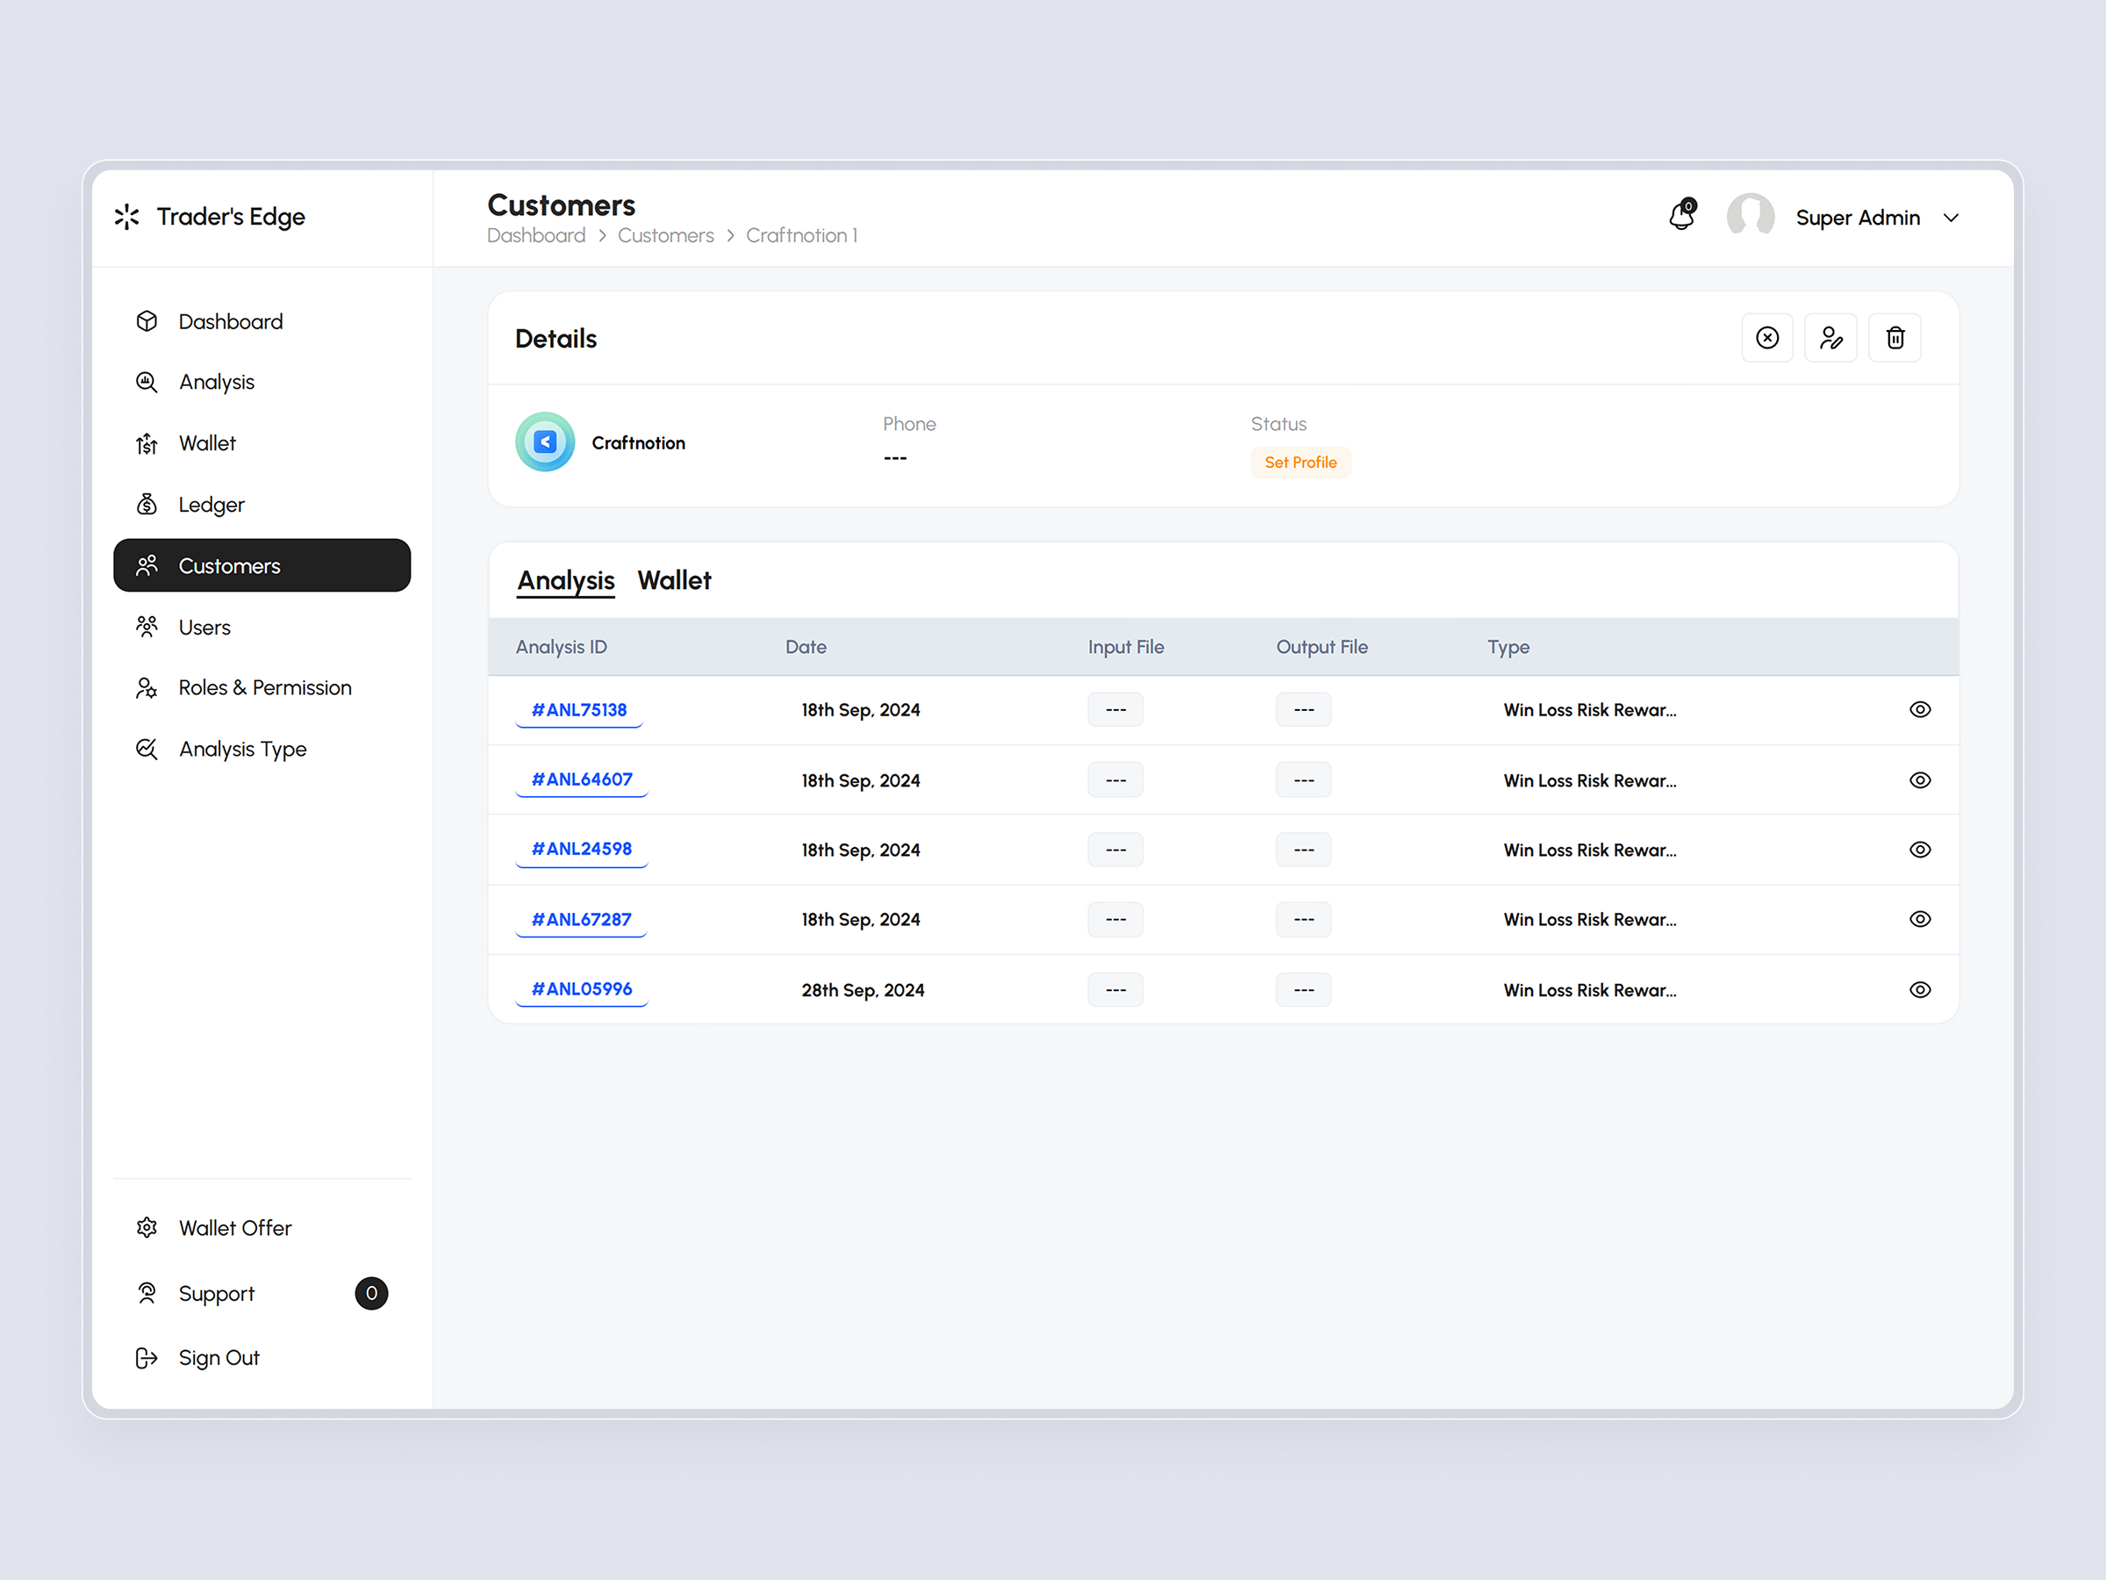
Task: View the #ANL24598 analysis with the eye toggle
Action: tap(1920, 850)
